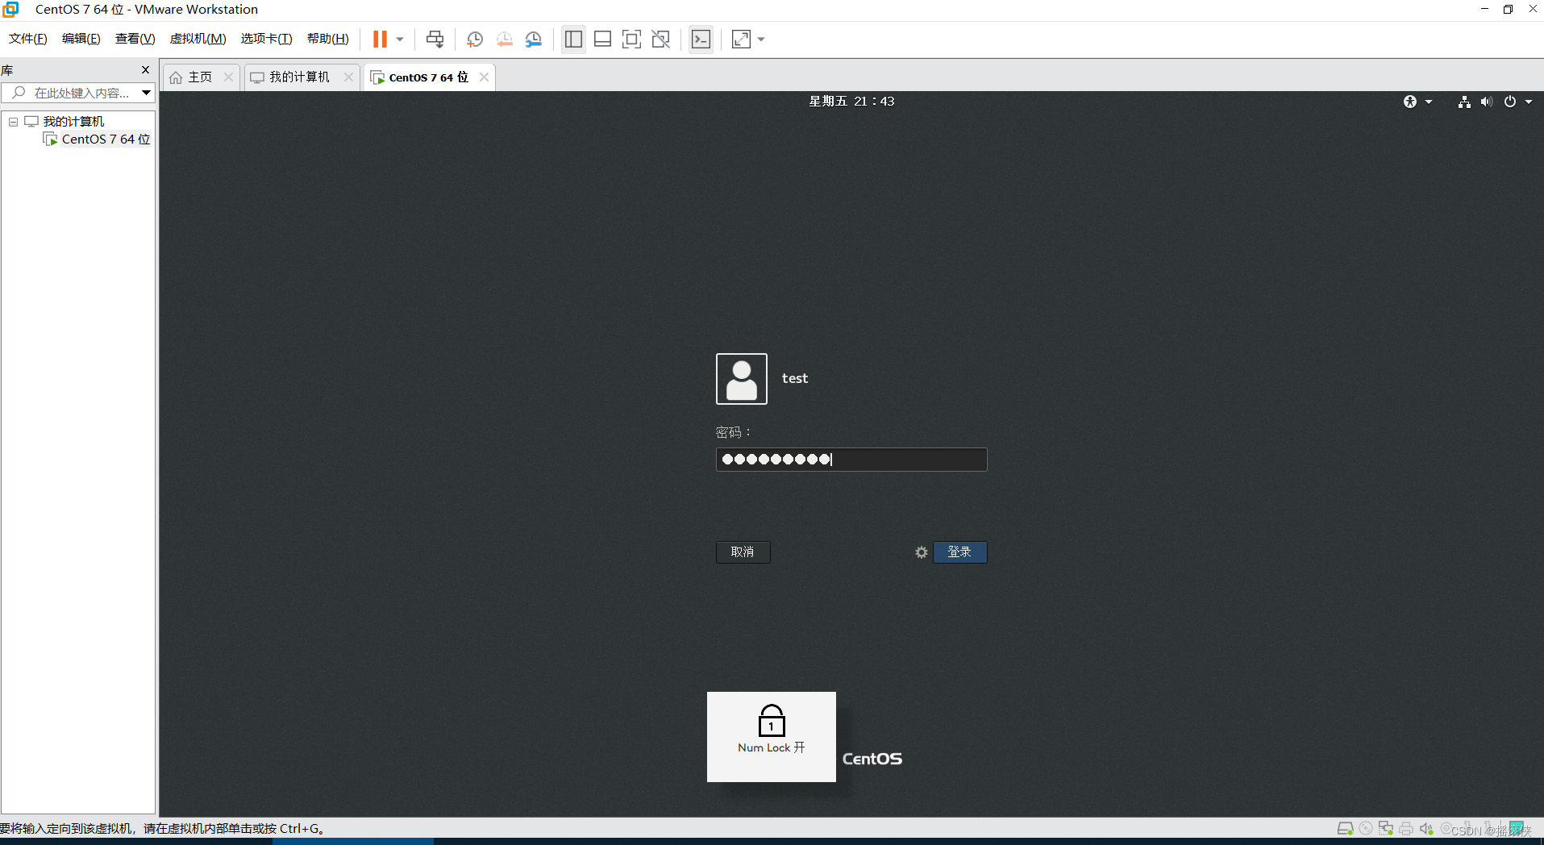Open the 查看(V) menu
The image size is (1544, 845).
(x=135, y=39)
